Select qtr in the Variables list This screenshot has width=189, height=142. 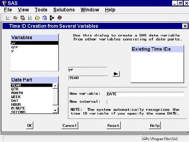[14, 47]
